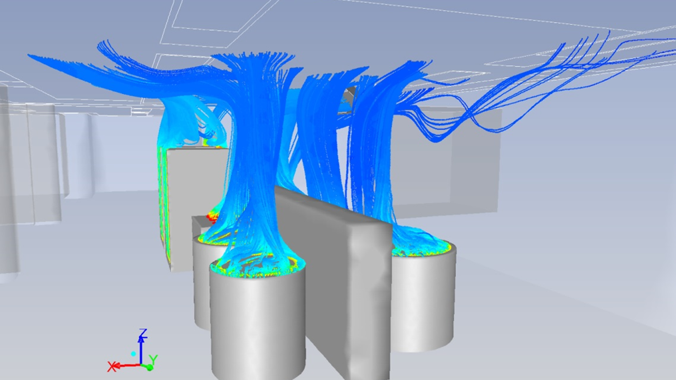
Task: Select the front foreground cylinder body
Action: [257, 327]
